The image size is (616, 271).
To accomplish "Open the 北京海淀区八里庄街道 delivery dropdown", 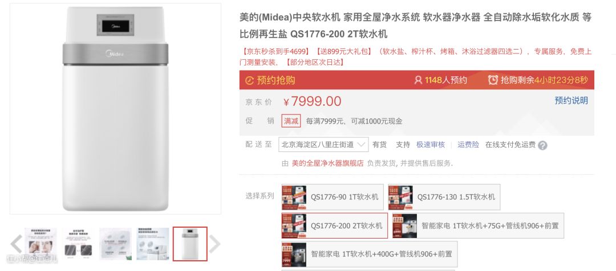I will (323, 144).
